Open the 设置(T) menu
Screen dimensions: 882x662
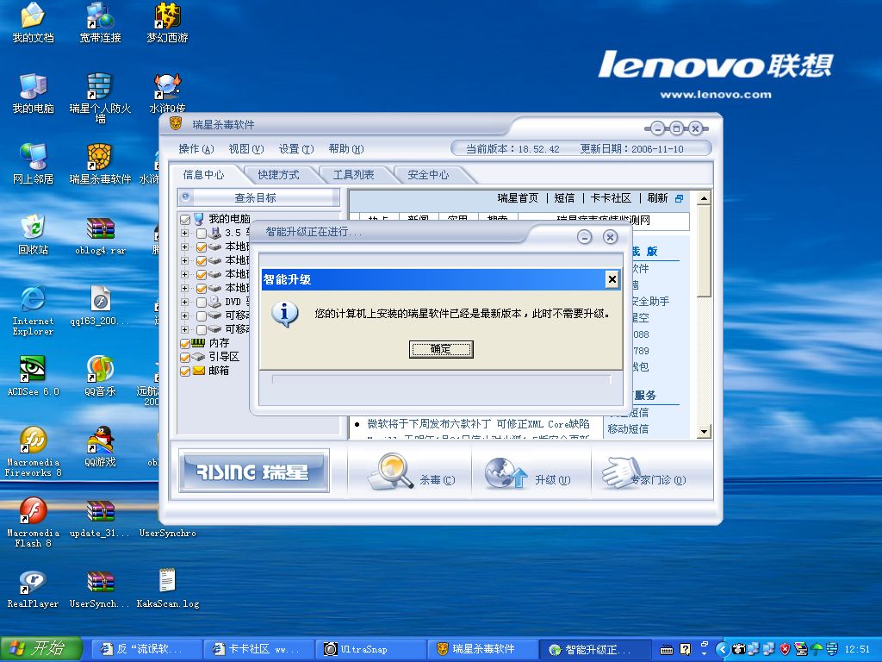[296, 149]
